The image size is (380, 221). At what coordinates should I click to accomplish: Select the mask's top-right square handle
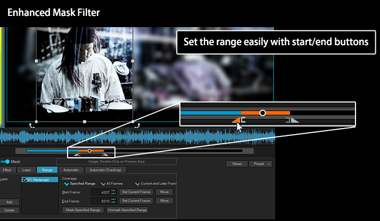coord(133,61)
